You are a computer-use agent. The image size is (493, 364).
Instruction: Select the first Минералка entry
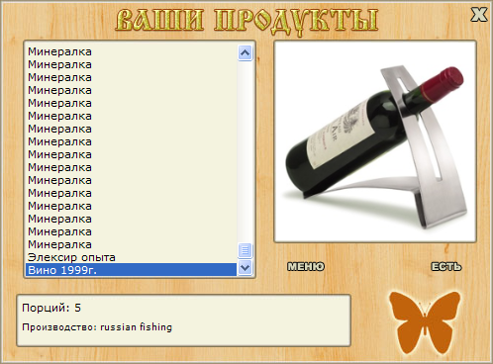click(131, 51)
